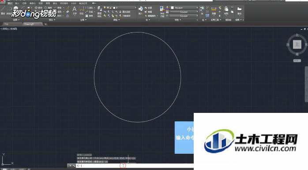
Task: Click the command line customize wrench
Action: [74, 166]
